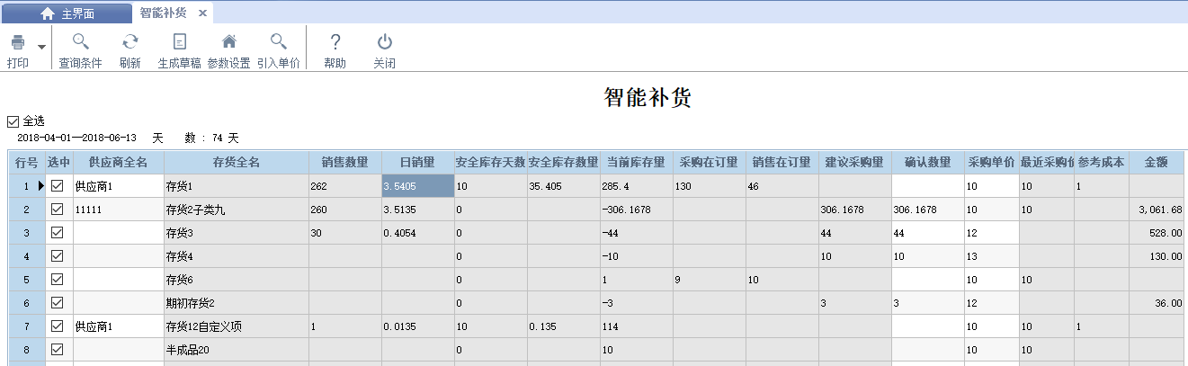Close the 智能补货 tab
The width and height of the screenshot is (1188, 366).
(202, 13)
